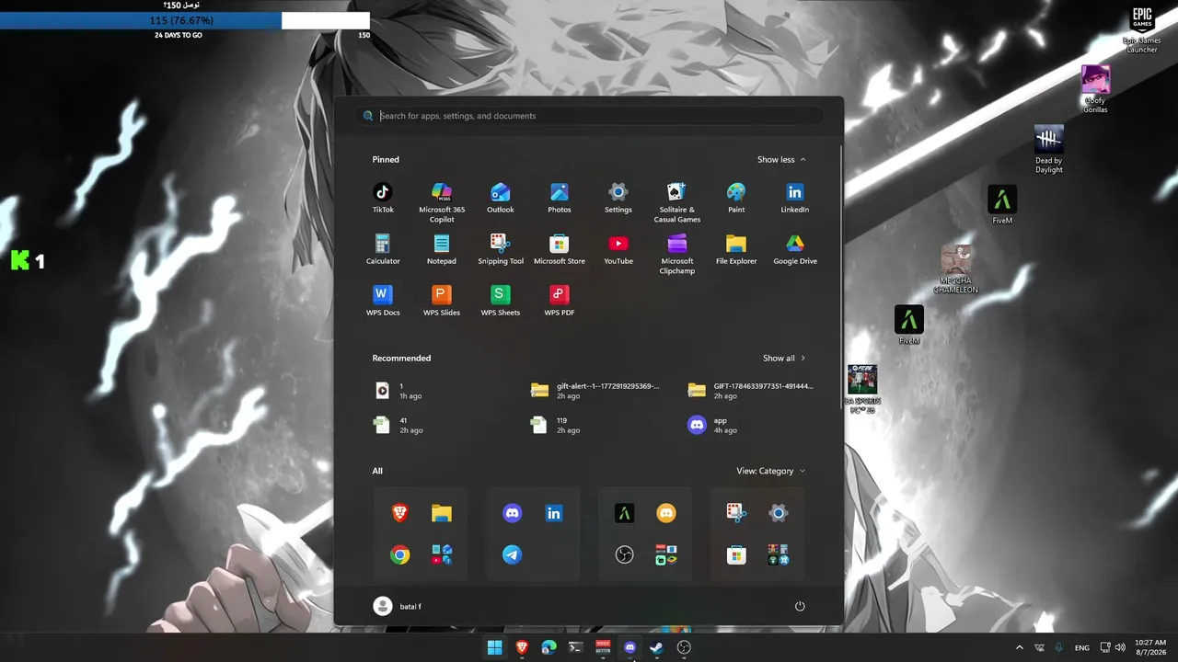Viewport: 1178px width, 662px height.
Task: Open the clock showing 10:27 AM
Action: pyautogui.click(x=1150, y=647)
